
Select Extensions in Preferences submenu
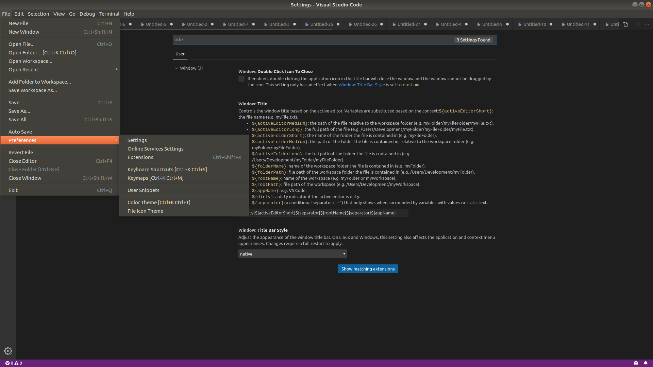pos(184,157)
